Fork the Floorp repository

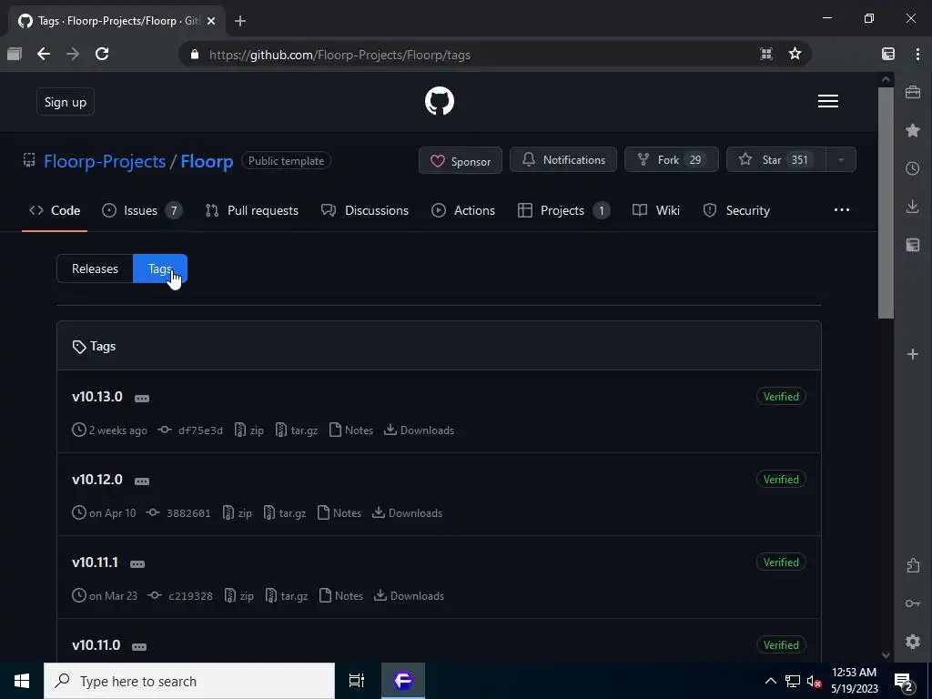coord(671,160)
